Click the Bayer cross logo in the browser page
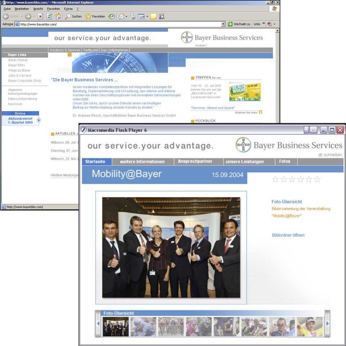 (x=187, y=37)
